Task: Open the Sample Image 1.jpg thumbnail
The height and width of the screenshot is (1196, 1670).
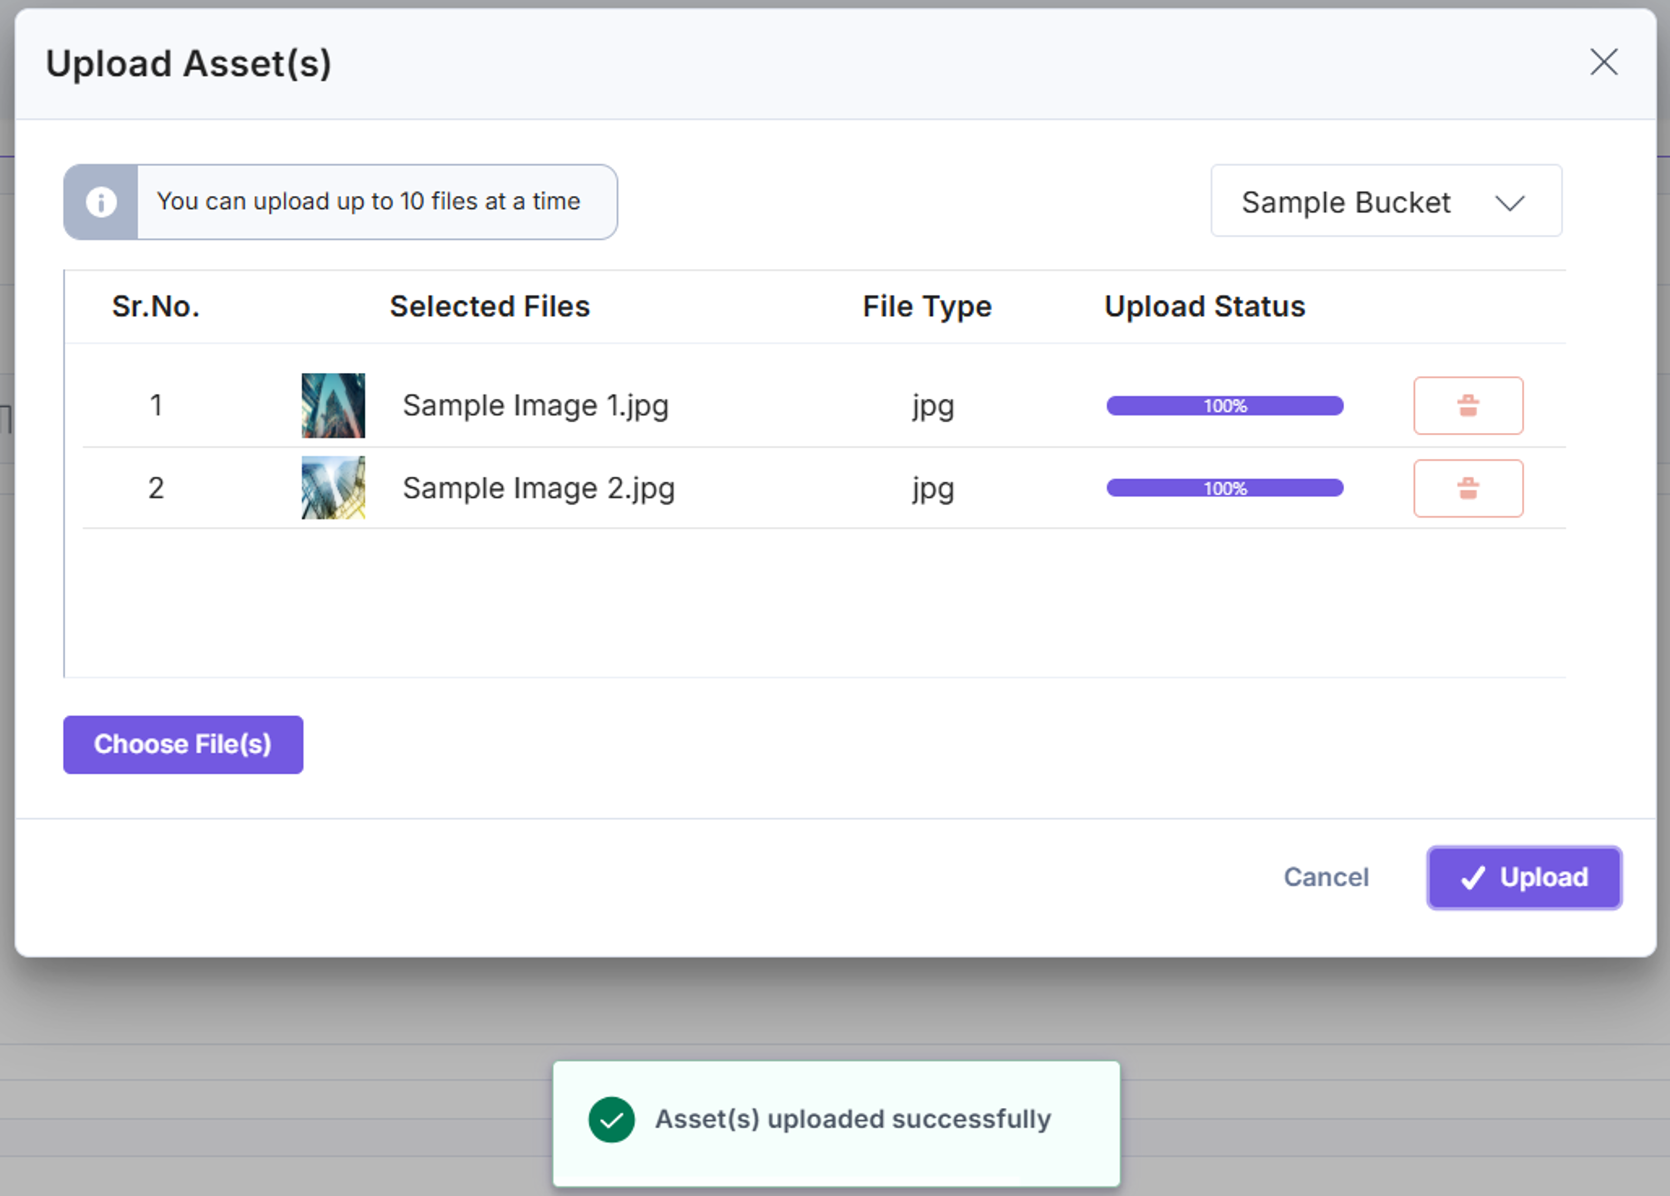Action: pos(333,406)
